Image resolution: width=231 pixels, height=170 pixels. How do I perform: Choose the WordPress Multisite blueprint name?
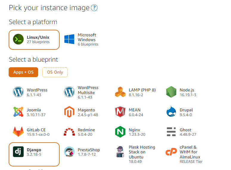click(88, 90)
